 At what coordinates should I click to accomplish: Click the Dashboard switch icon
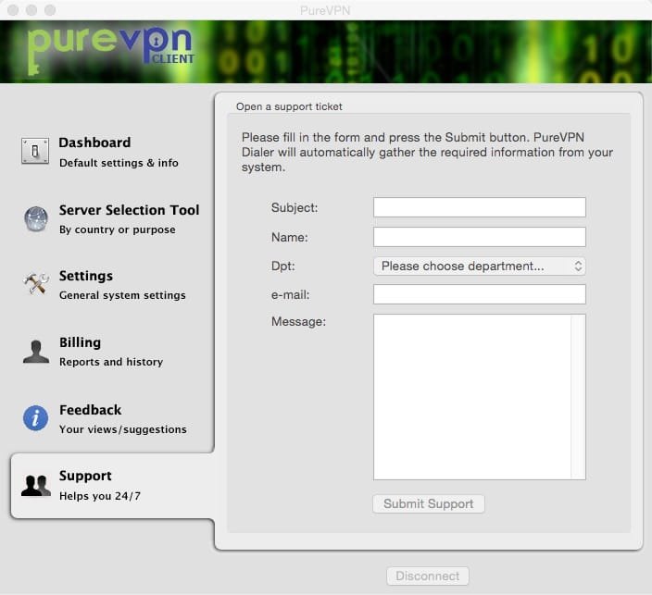point(35,151)
